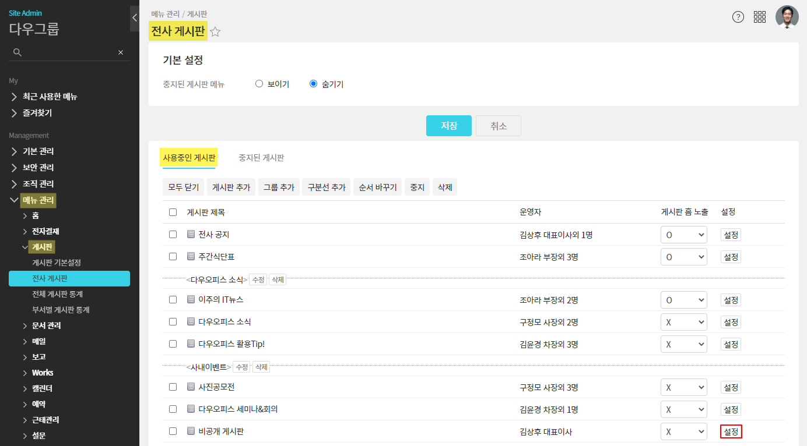807x446 pixels.
Task: Click the 게시판 추가 button
Action: pyautogui.click(x=231, y=187)
